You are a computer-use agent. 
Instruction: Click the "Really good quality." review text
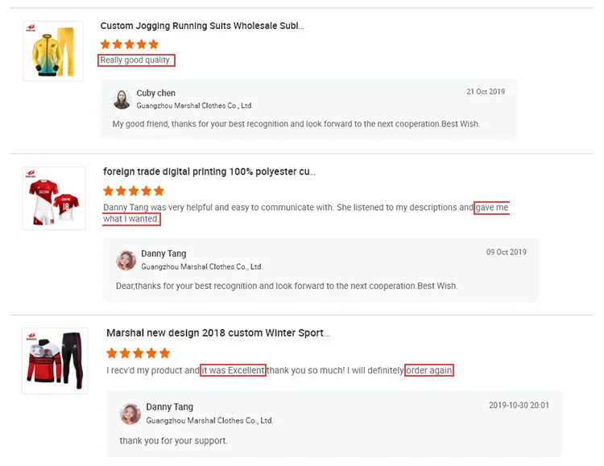136,60
